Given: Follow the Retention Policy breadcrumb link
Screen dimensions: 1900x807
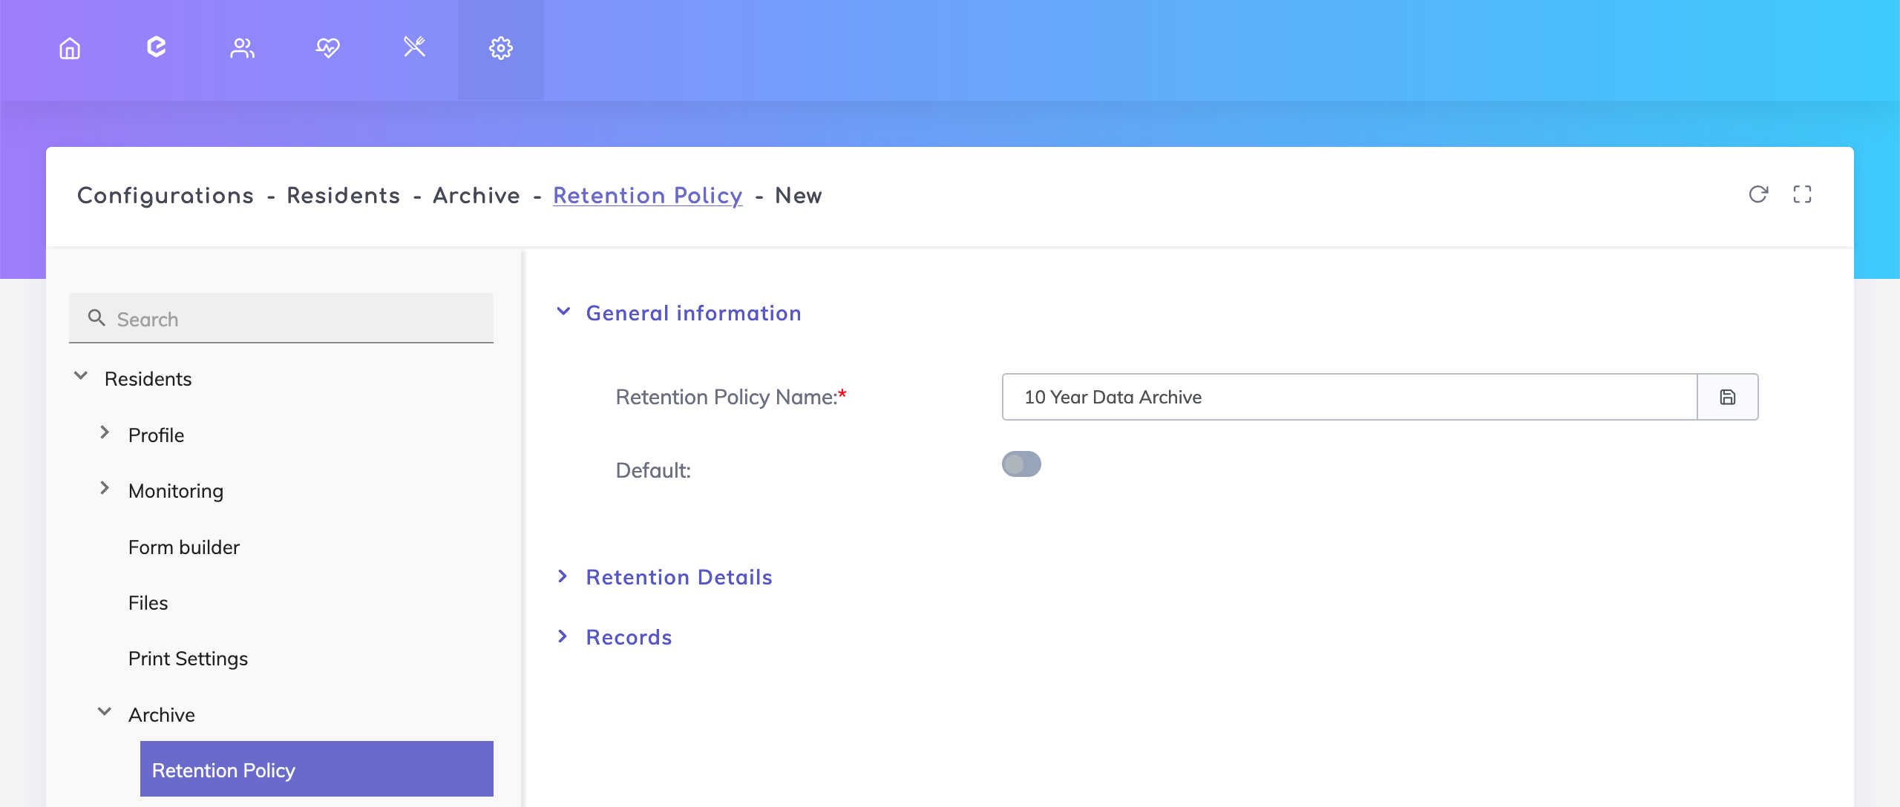Looking at the screenshot, I should [647, 196].
